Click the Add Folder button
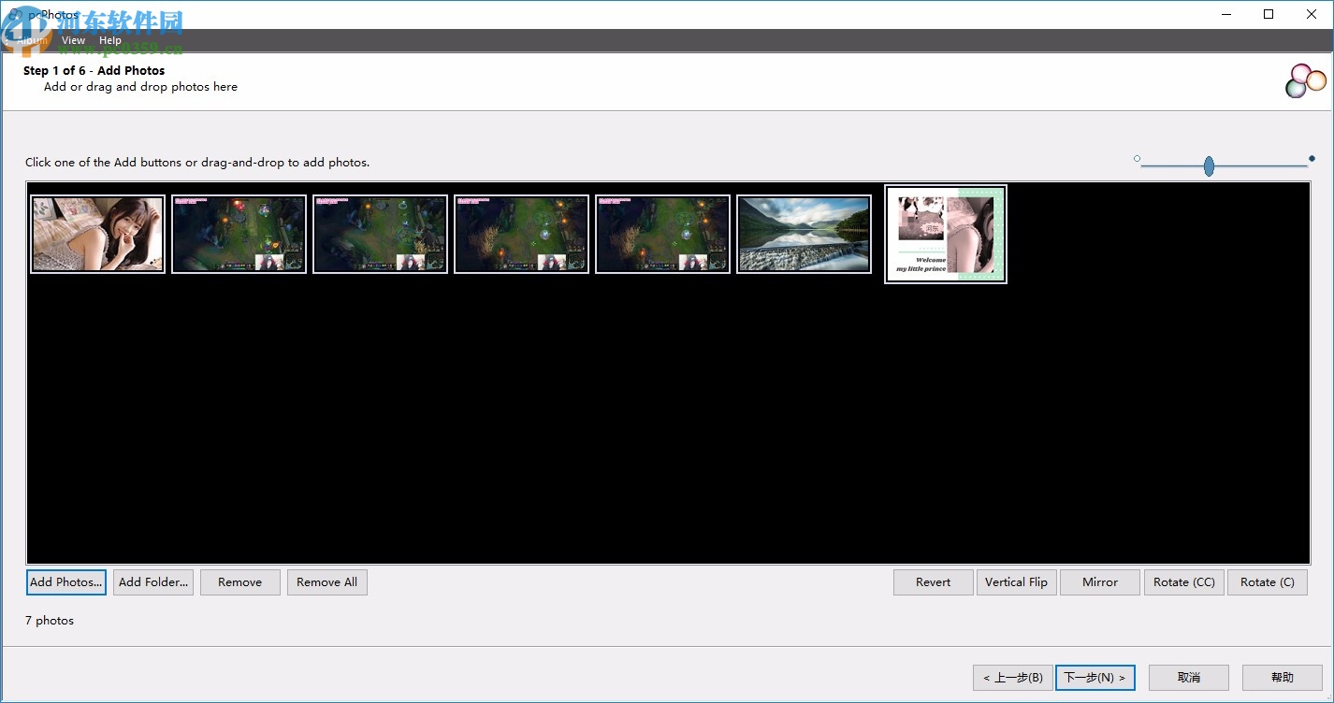 tap(152, 581)
